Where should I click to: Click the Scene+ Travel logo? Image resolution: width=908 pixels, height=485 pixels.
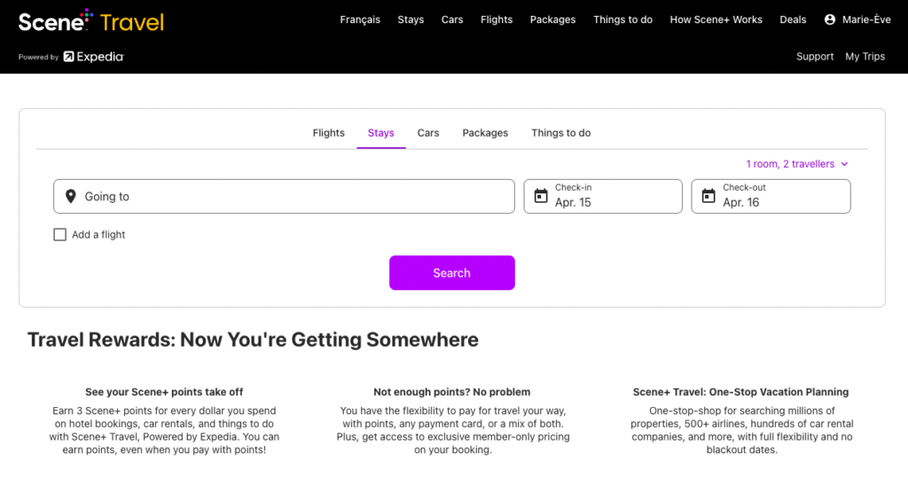click(x=91, y=20)
